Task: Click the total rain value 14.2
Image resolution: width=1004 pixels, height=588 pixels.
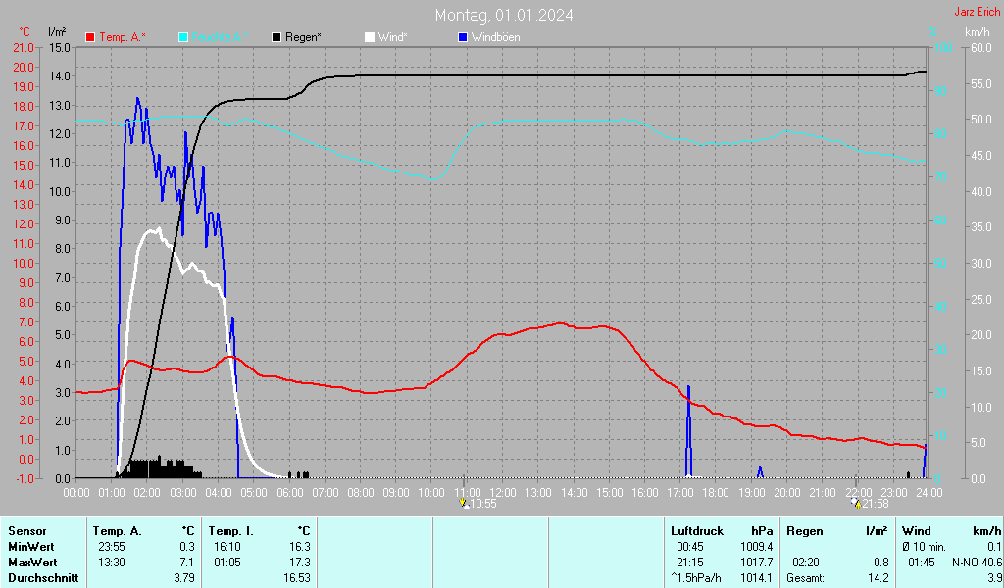Action: tap(878, 578)
